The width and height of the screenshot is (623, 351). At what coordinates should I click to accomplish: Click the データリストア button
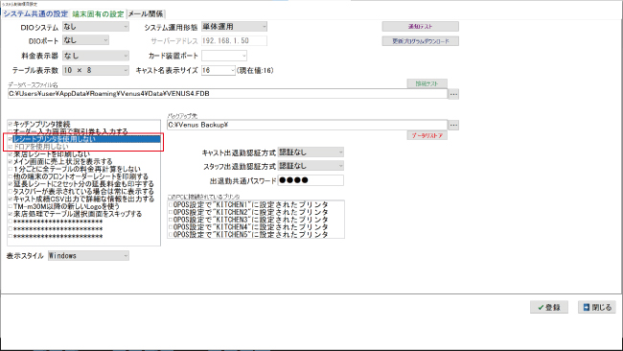[x=427, y=135]
